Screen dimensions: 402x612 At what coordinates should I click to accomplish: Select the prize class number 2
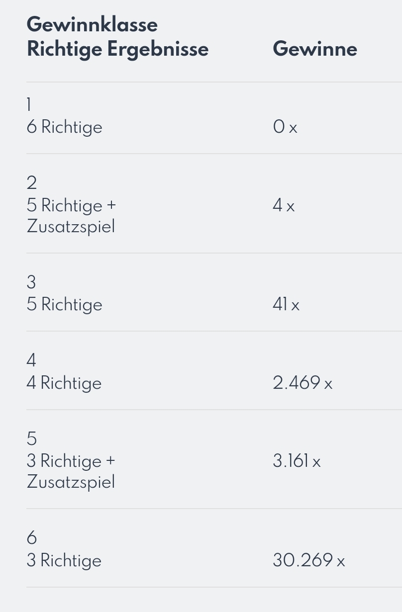[x=31, y=183]
